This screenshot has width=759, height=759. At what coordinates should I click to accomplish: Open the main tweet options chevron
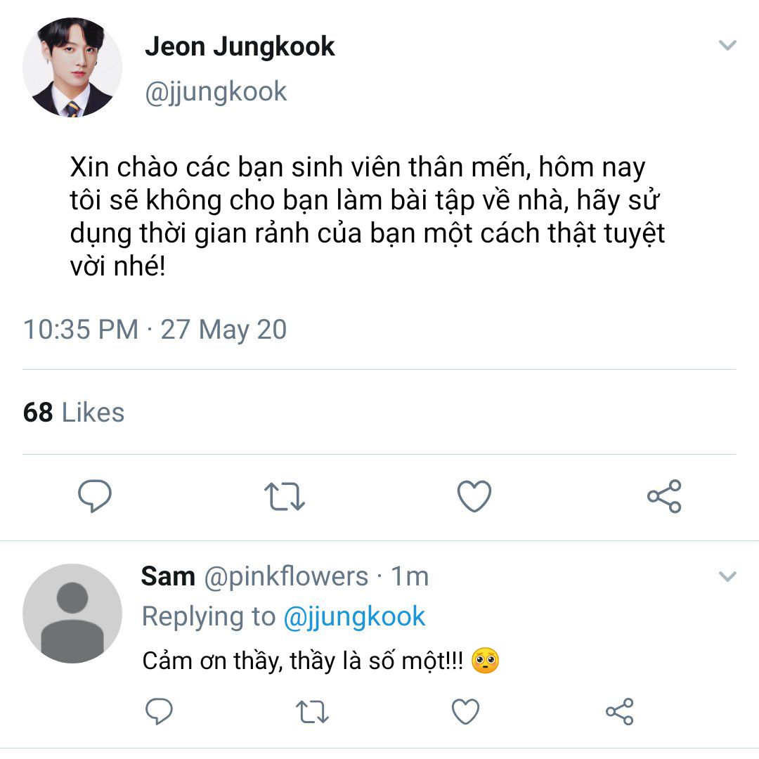727,46
